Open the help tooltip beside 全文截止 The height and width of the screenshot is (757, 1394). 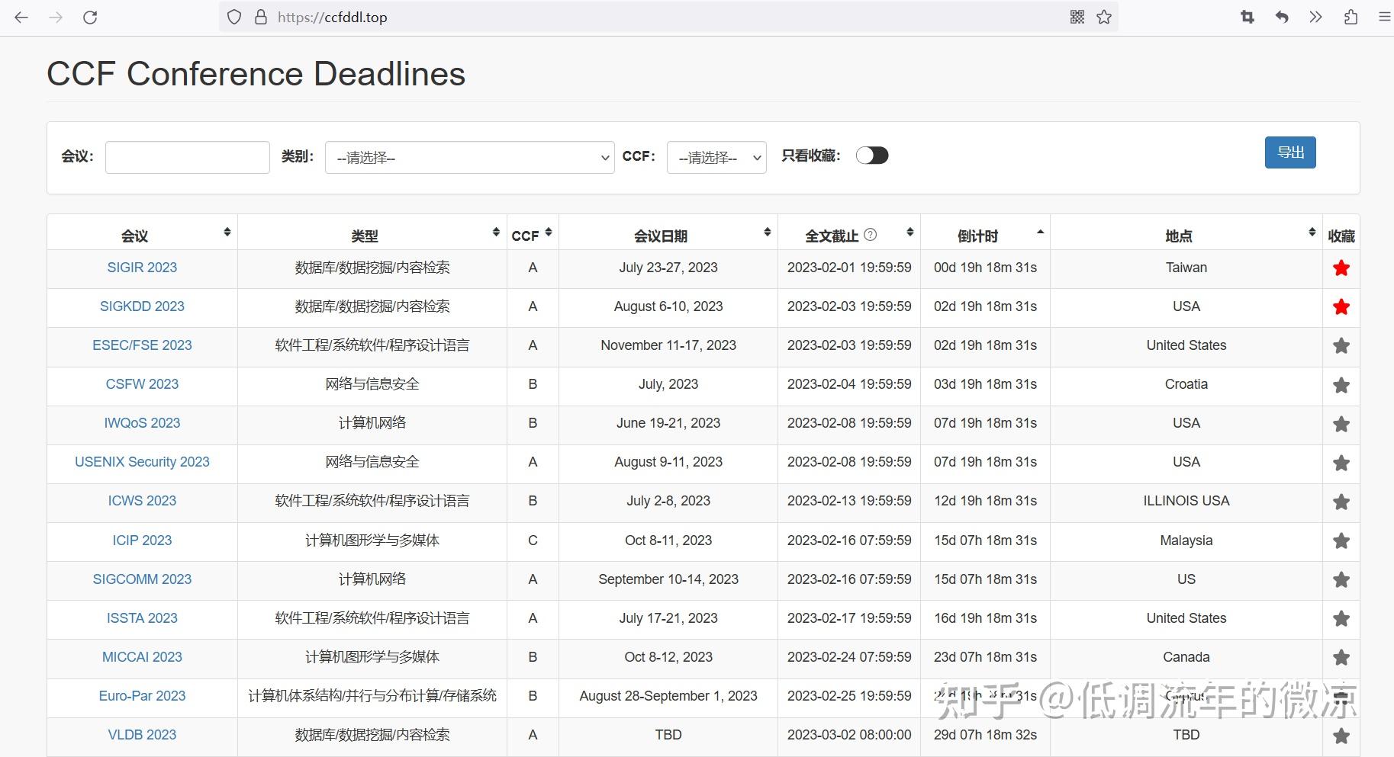871,235
